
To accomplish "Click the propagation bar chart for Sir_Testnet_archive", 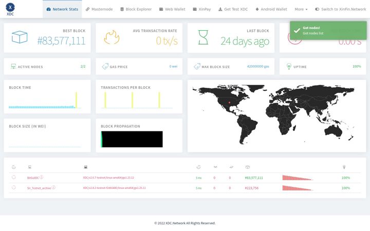I will tap(298, 188).
